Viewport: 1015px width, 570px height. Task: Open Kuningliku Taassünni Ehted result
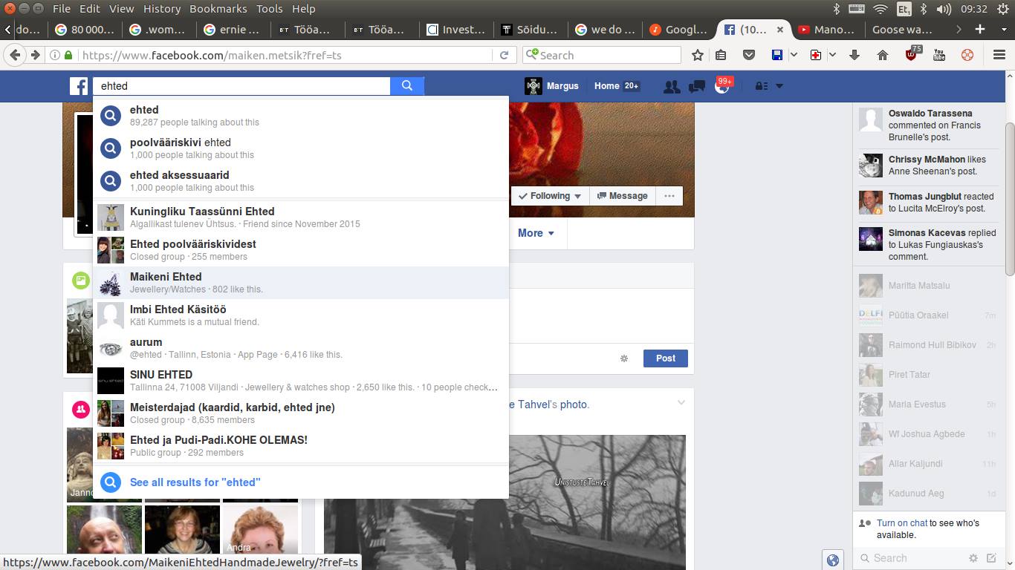tap(301, 217)
